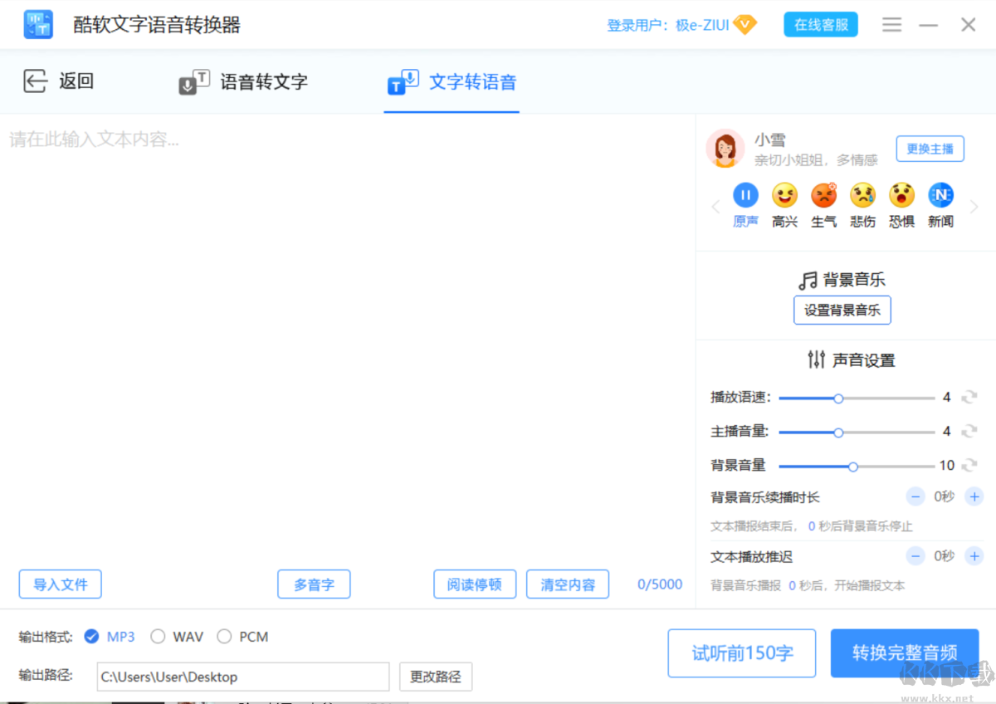
Task: Select the 高兴 (happy) emotion icon
Action: [784, 195]
